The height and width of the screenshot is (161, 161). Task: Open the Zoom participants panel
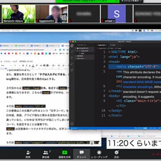click(46, 154)
